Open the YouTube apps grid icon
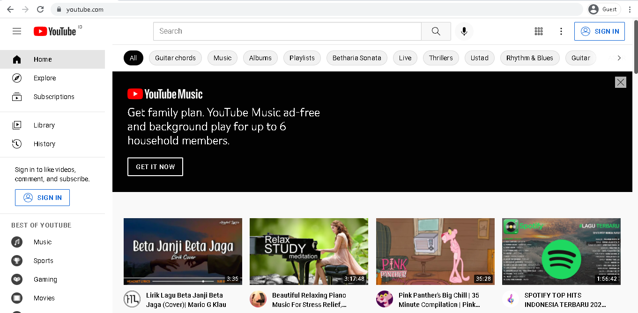638x313 pixels. [538, 31]
